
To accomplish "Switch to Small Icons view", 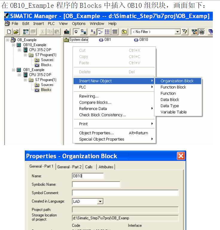I will (100, 32).
